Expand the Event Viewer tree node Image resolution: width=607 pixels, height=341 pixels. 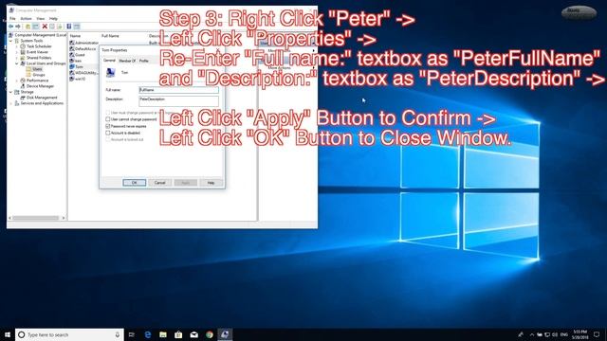tap(17, 52)
